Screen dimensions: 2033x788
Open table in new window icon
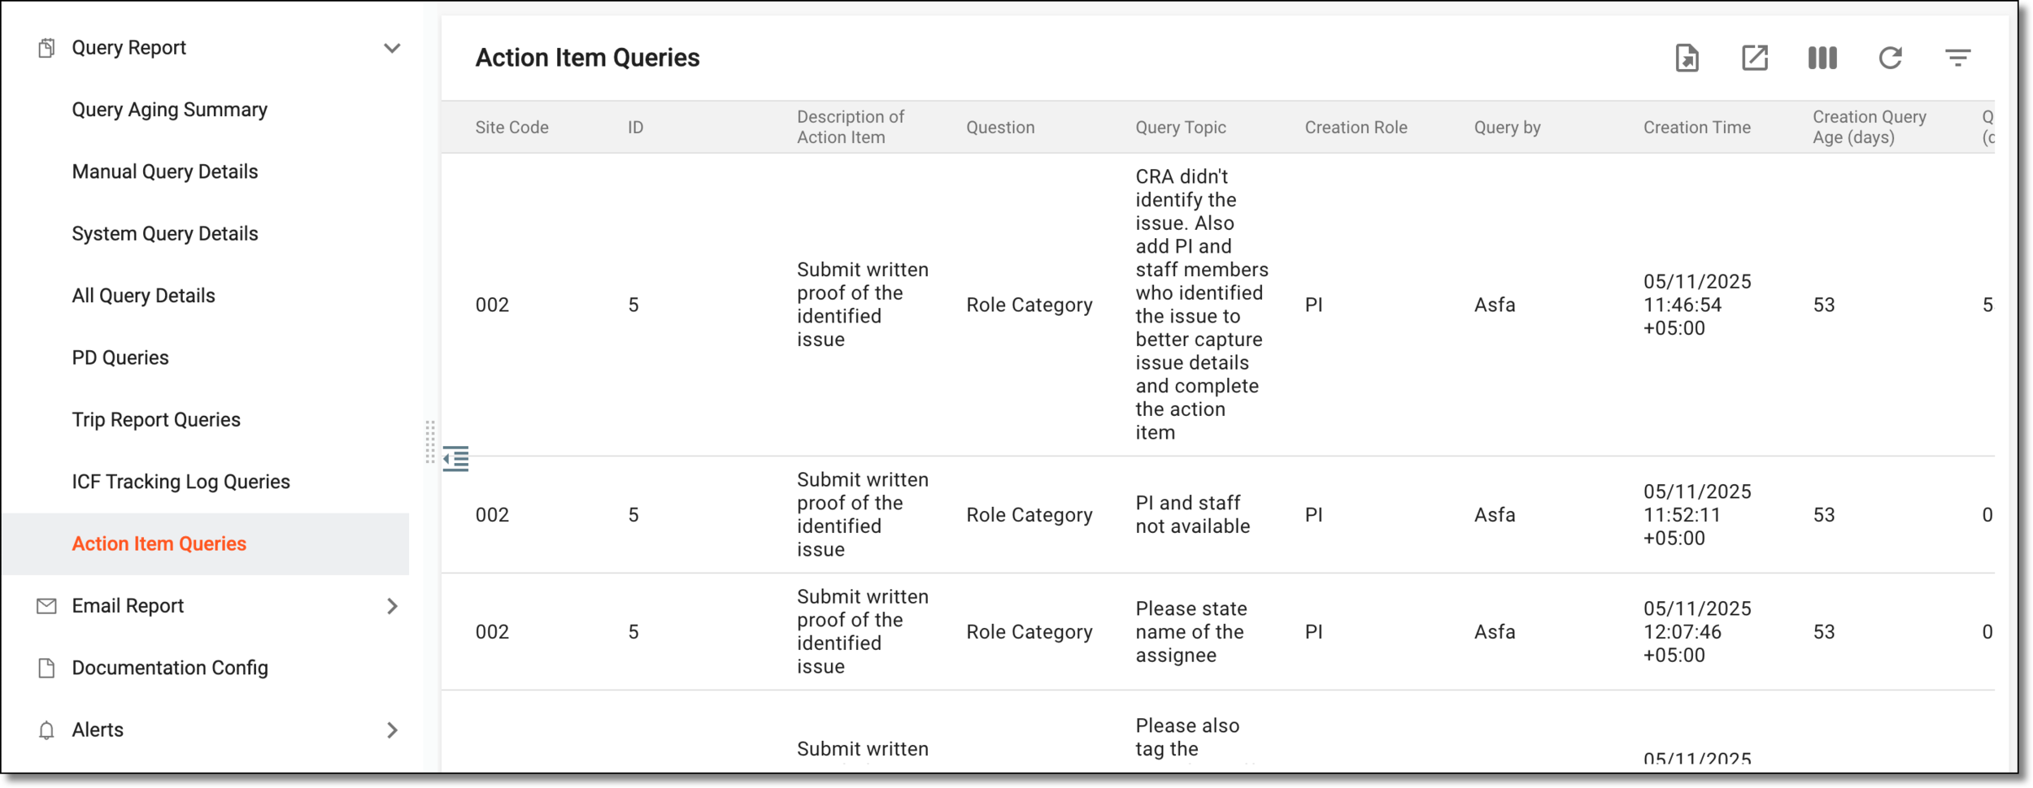pos(1754,58)
